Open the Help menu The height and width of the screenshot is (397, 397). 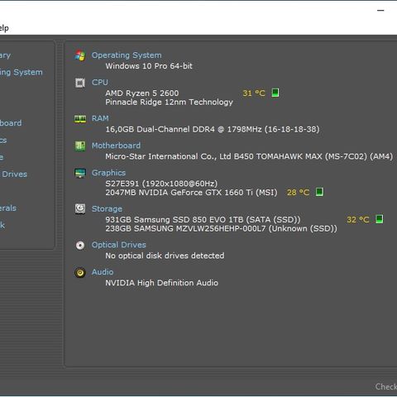3,28
